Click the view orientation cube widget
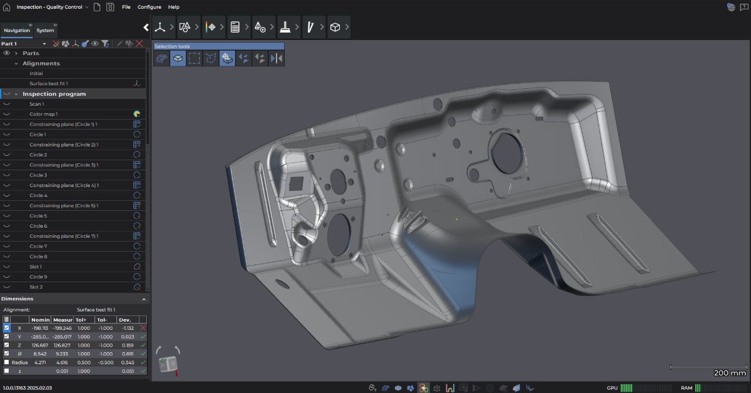The width and height of the screenshot is (751, 393). click(167, 364)
